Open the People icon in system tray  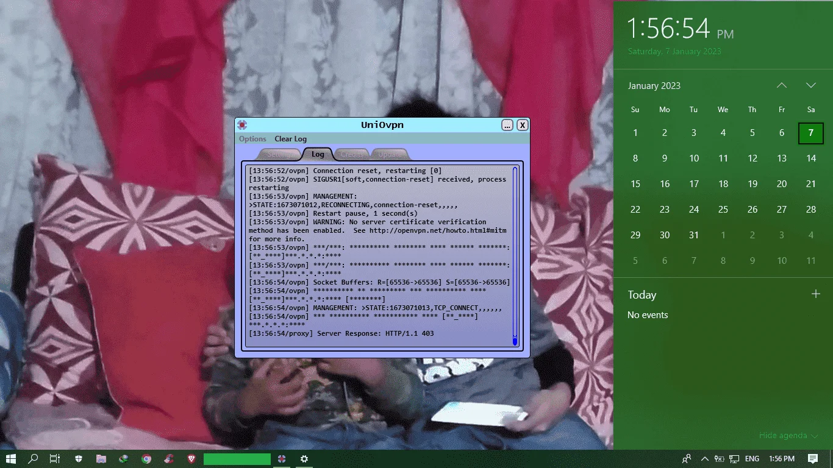pyautogui.click(x=687, y=458)
